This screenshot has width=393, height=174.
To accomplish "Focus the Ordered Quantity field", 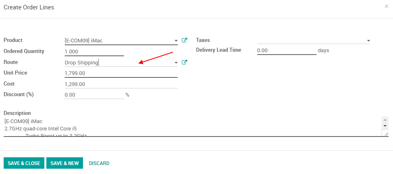I will (x=94, y=52).
